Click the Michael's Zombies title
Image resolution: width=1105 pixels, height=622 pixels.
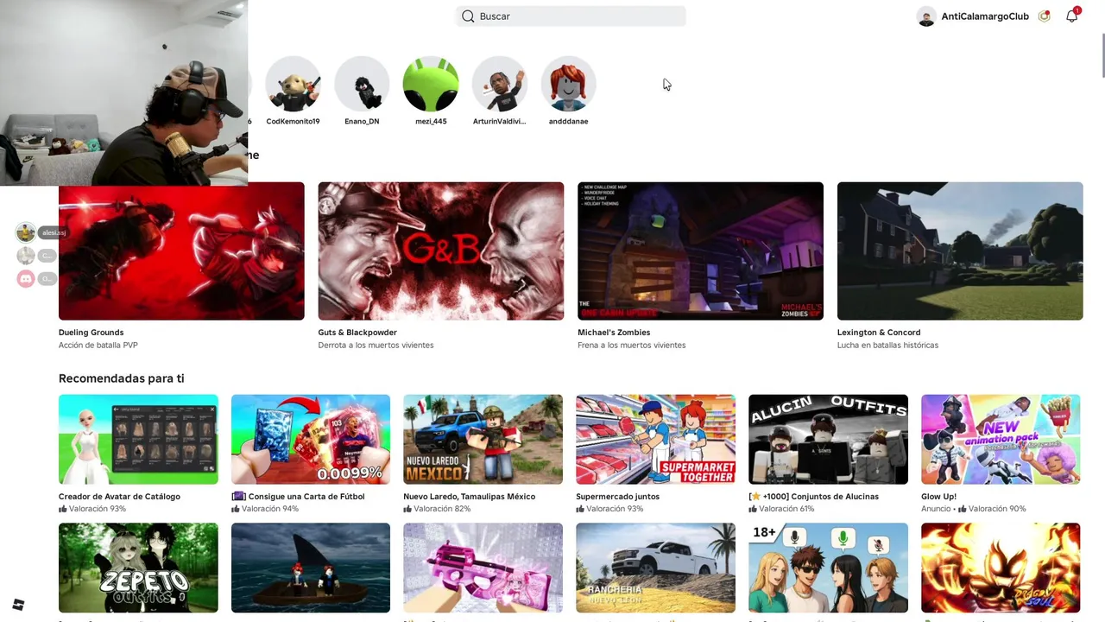614,333
